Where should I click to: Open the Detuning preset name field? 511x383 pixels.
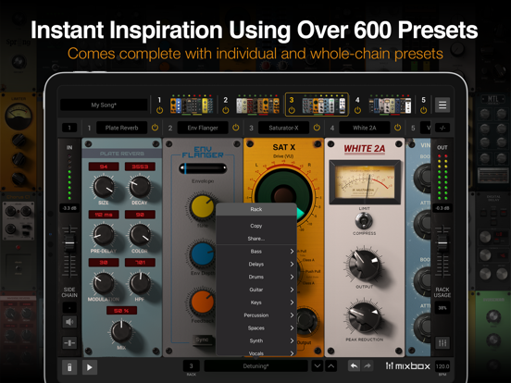point(255,366)
